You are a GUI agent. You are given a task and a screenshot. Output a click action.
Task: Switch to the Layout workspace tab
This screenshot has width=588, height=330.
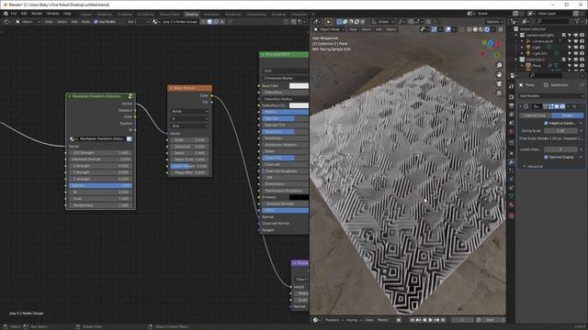(85, 15)
